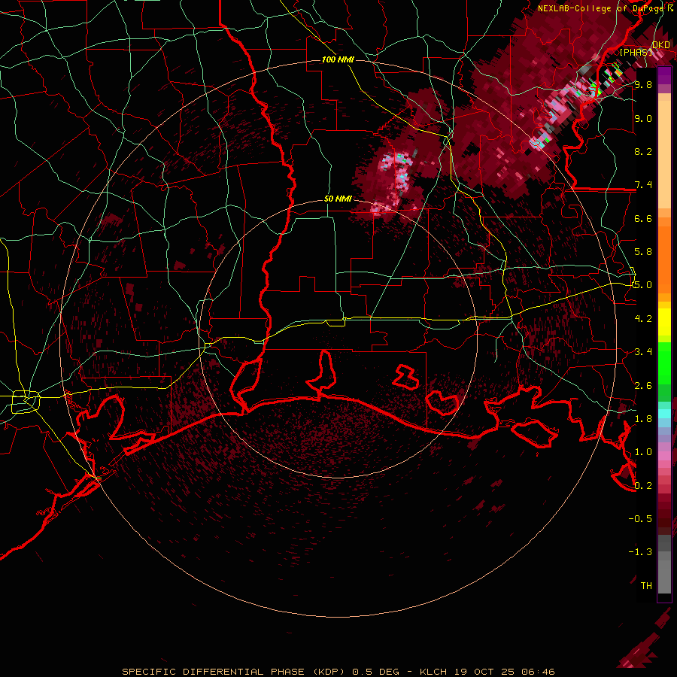Click the 9.8 value on the scale
Screen dimensions: 677x677
click(643, 84)
